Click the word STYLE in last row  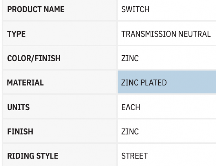[x=47, y=156]
